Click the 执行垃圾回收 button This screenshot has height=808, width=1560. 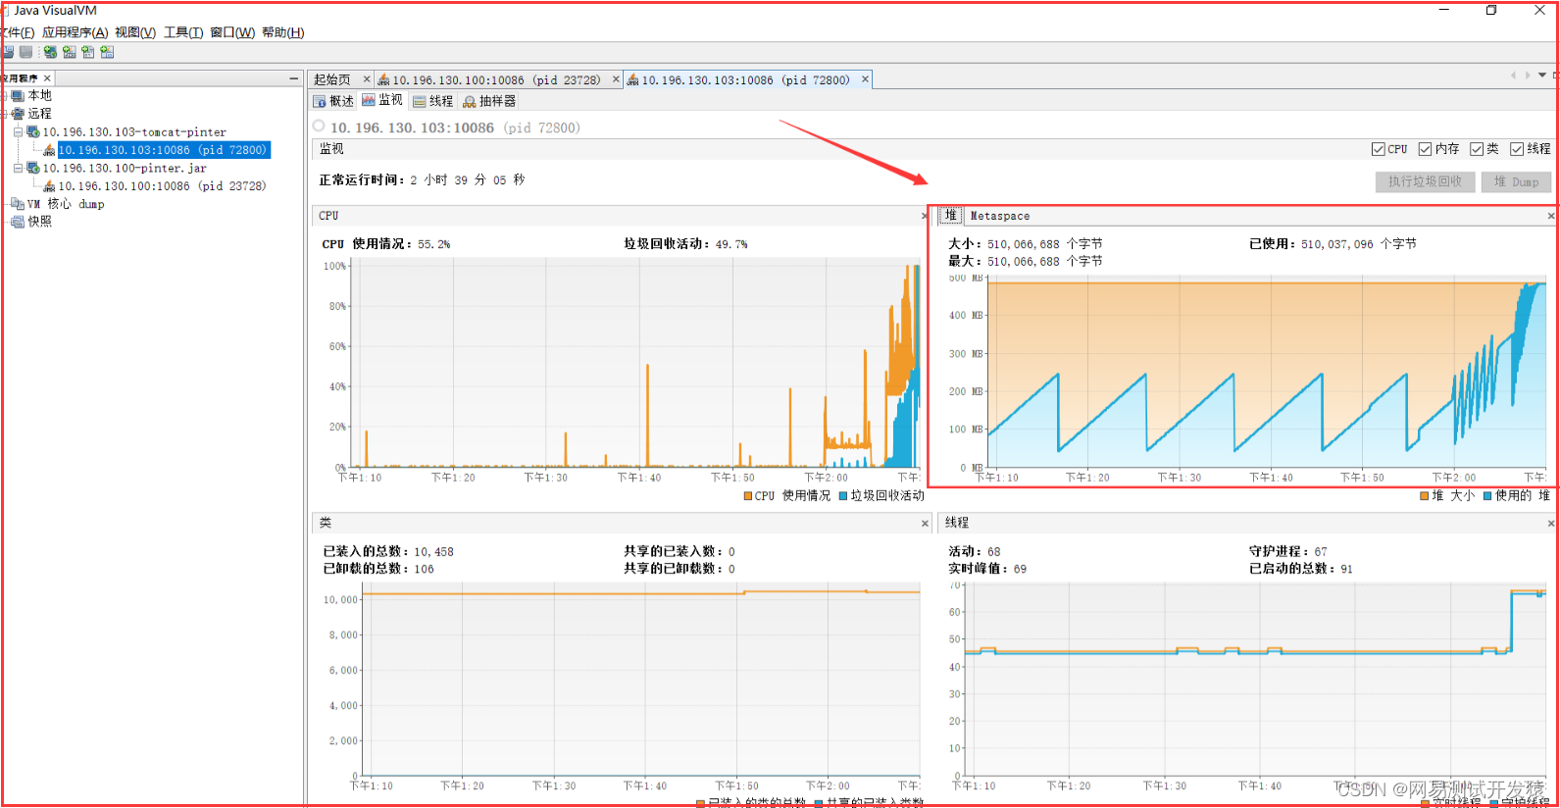pos(1425,181)
